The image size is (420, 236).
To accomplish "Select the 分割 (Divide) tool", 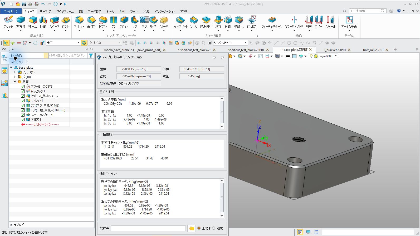I will pos(228,22).
